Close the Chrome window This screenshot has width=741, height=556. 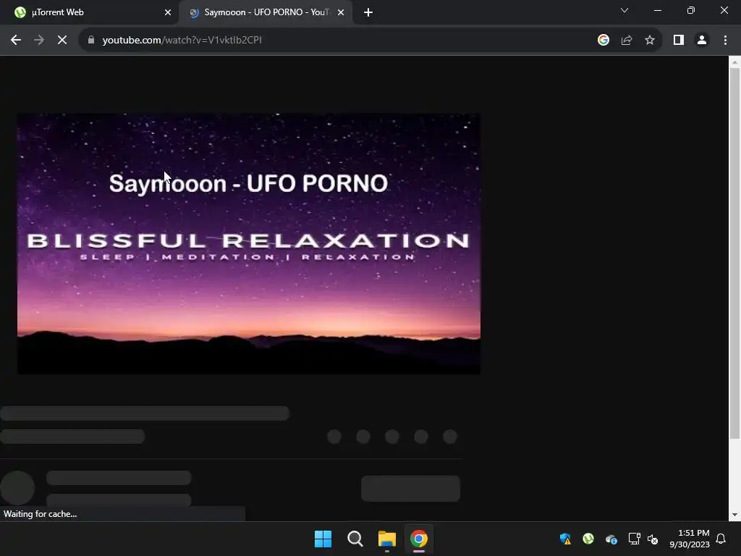point(724,10)
